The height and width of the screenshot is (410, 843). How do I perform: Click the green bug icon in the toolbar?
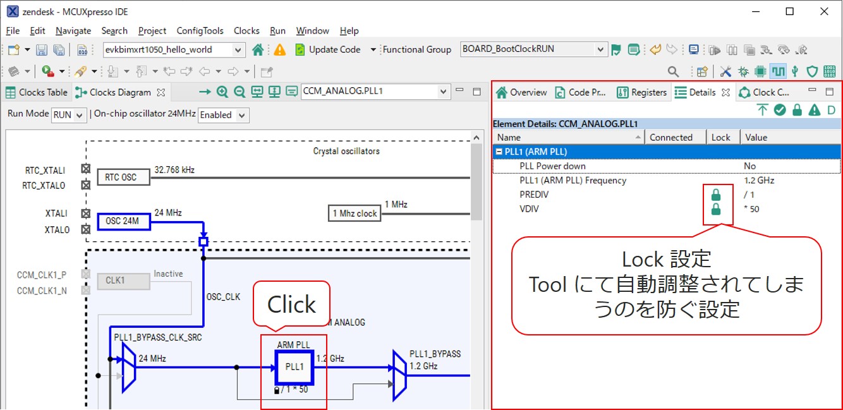(743, 71)
